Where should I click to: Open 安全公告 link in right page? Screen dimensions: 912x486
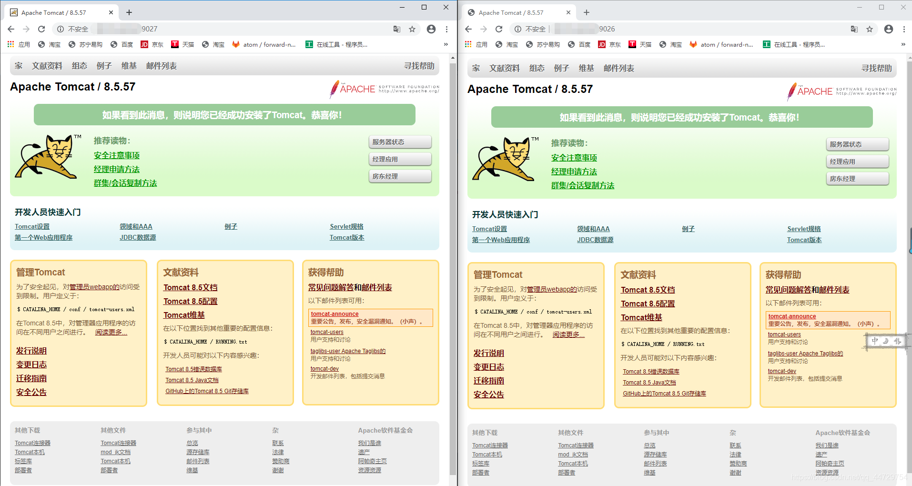489,395
